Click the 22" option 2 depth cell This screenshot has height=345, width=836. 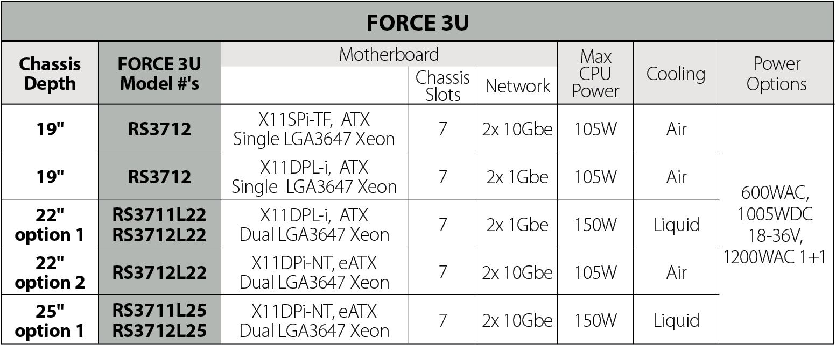[50, 272]
